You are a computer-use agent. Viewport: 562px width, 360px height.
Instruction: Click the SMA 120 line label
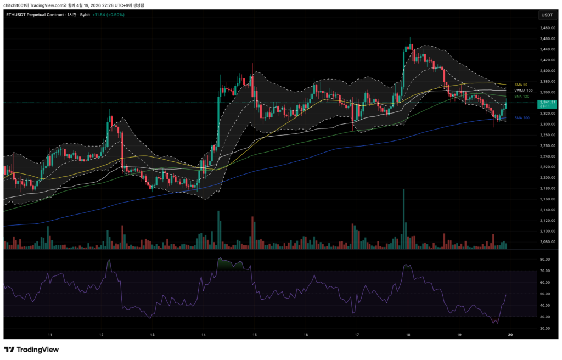tap(521, 96)
